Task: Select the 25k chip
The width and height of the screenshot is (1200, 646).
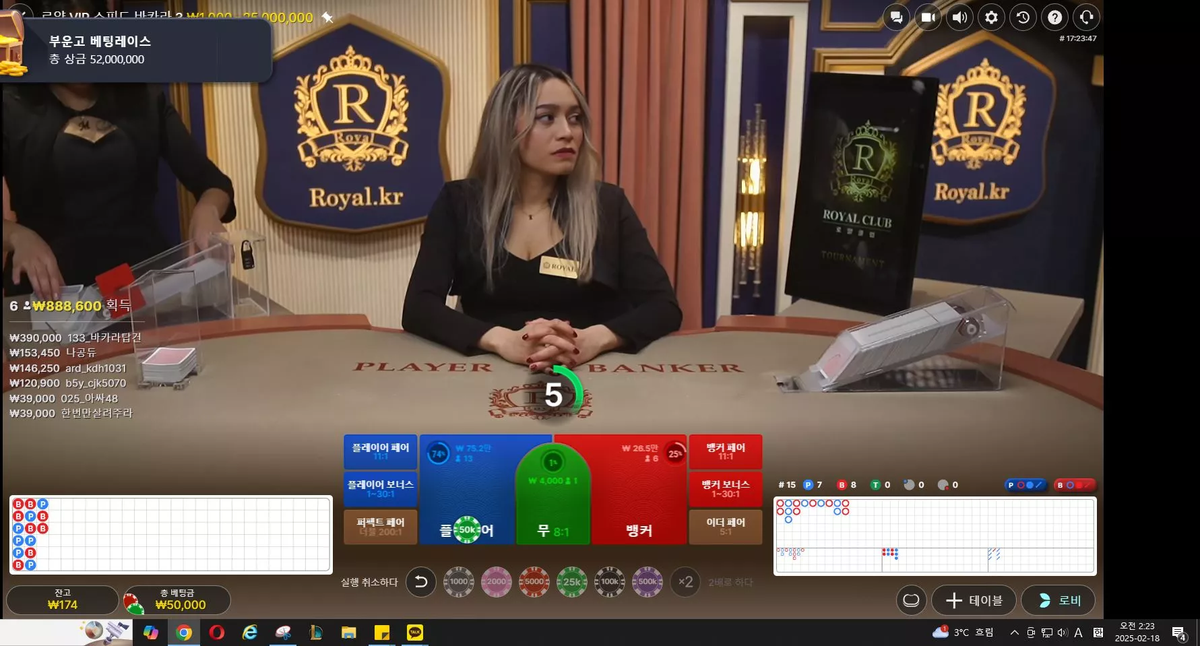Action: 572,582
